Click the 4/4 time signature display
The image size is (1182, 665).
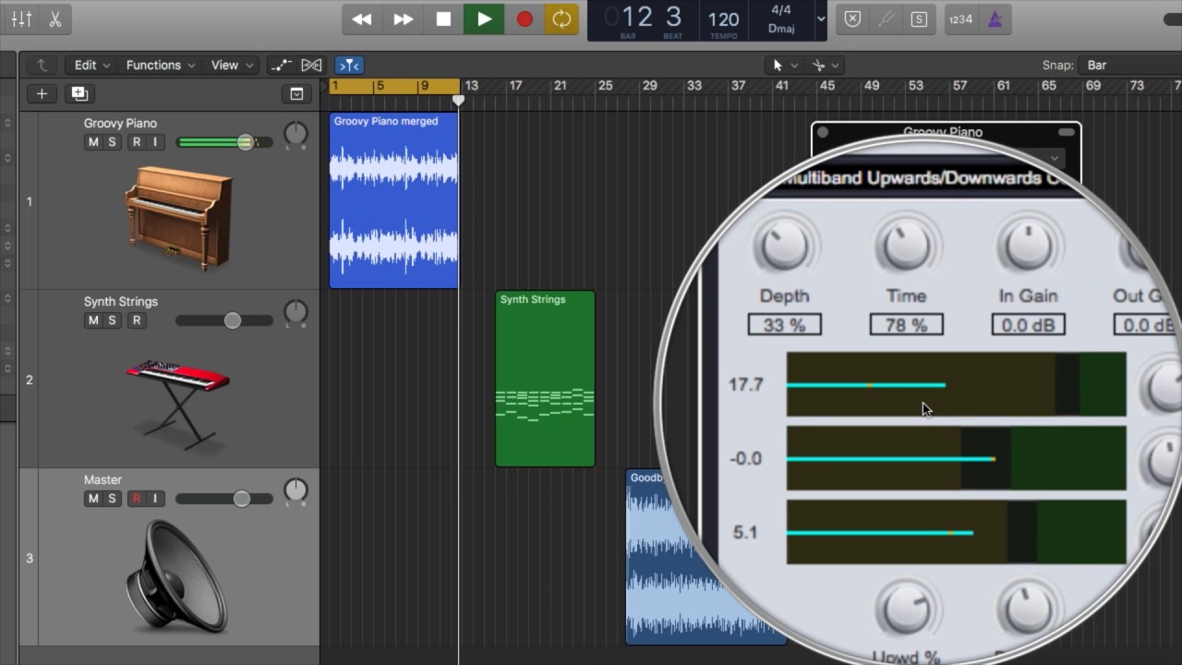[x=781, y=10]
